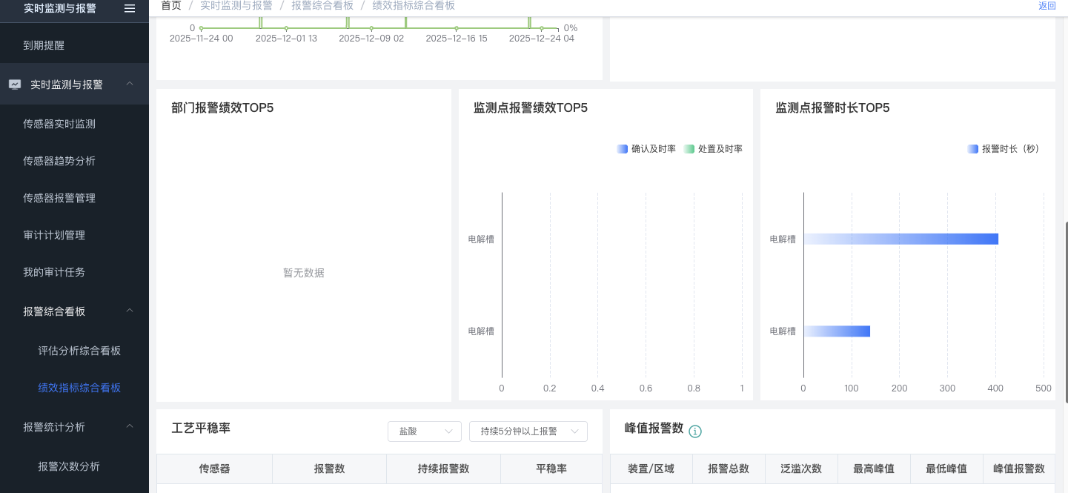The image size is (1068, 493).
Task: Click the hamburger menu collapse icon
Action: pyautogui.click(x=130, y=8)
